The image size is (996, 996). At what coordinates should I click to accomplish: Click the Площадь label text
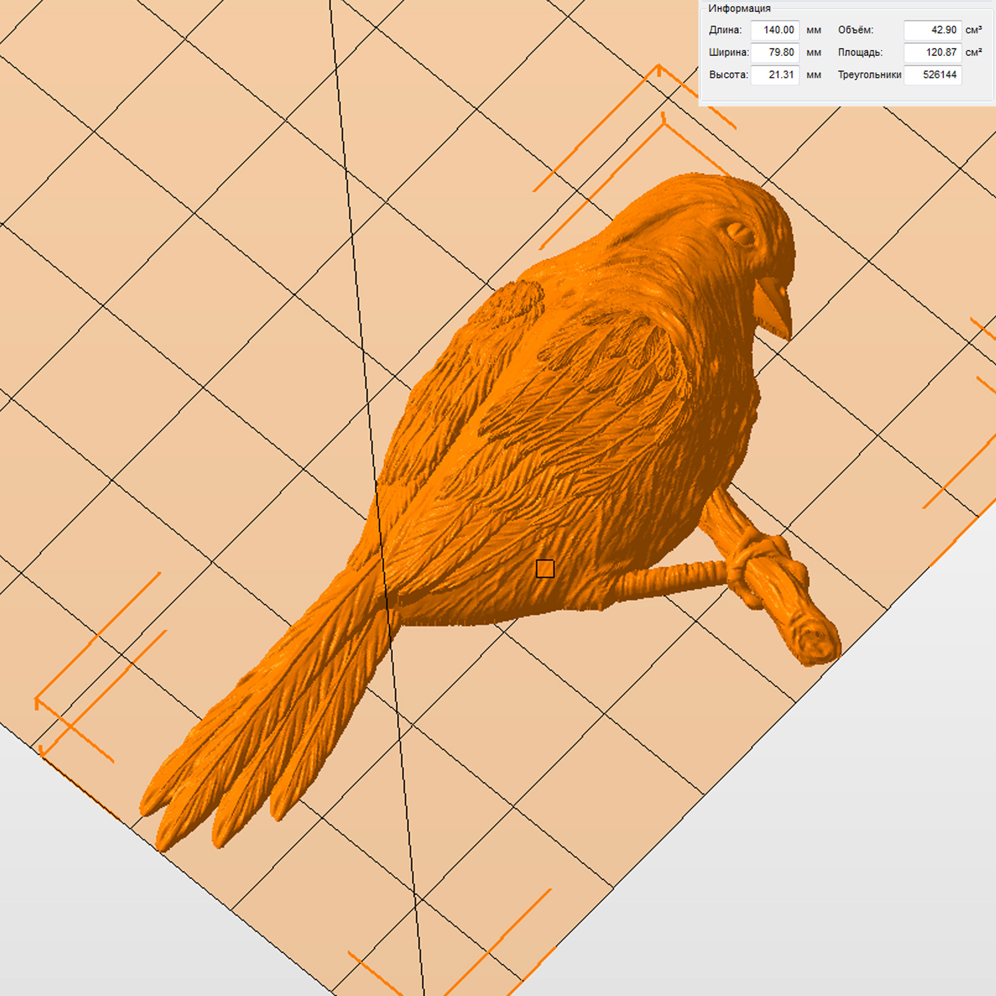[860, 52]
